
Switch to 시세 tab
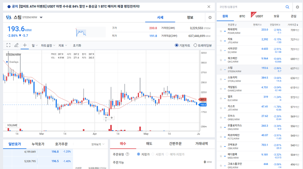[160, 17]
